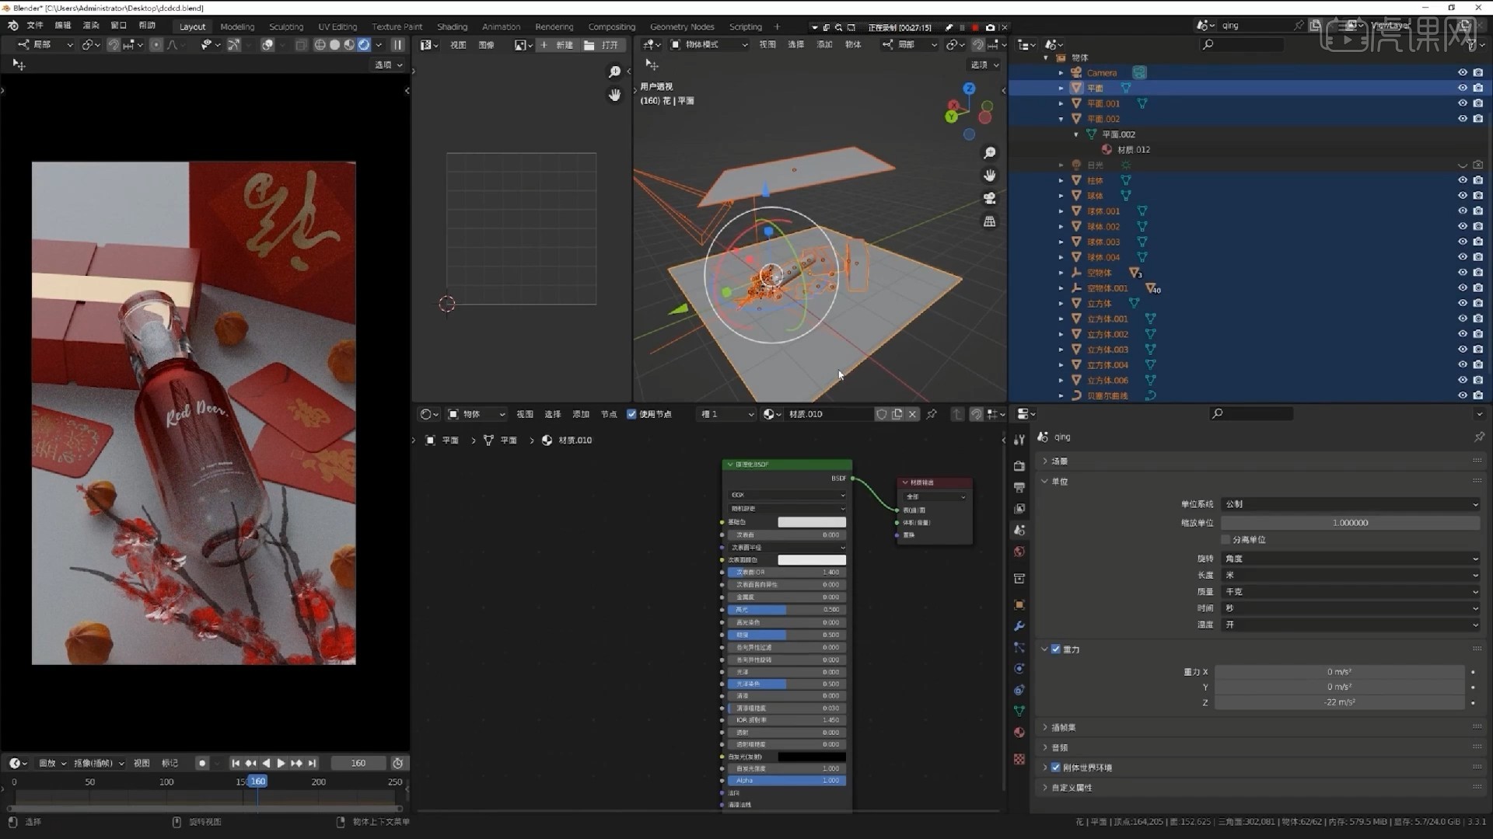Open the node editor 添加 menu
The image size is (1493, 839).
coord(581,414)
